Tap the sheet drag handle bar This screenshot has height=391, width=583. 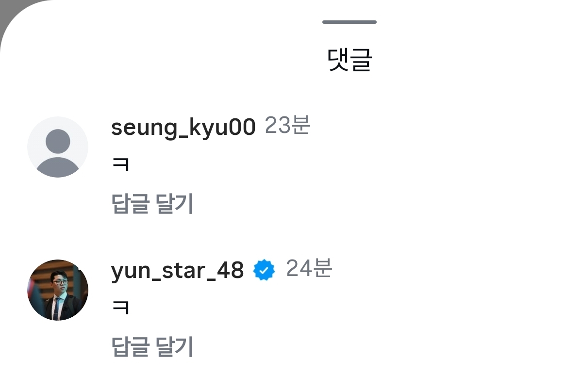pos(350,22)
